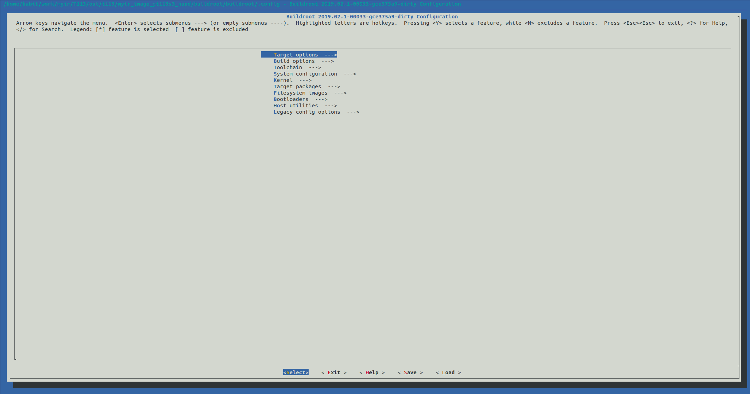The image size is (750, 394).
Task: Open the Target options submenu
Action: tap(296, 55)
